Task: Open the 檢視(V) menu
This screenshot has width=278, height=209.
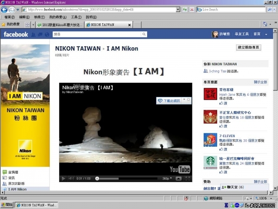Action: [x=39, y=17]
